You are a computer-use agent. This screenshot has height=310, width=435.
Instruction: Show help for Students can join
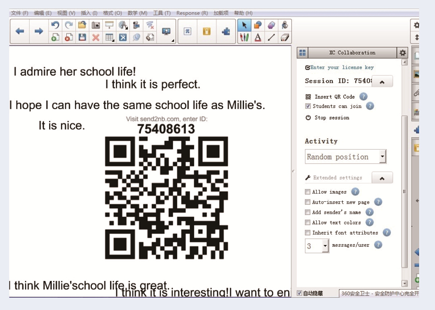pos(370,106)
